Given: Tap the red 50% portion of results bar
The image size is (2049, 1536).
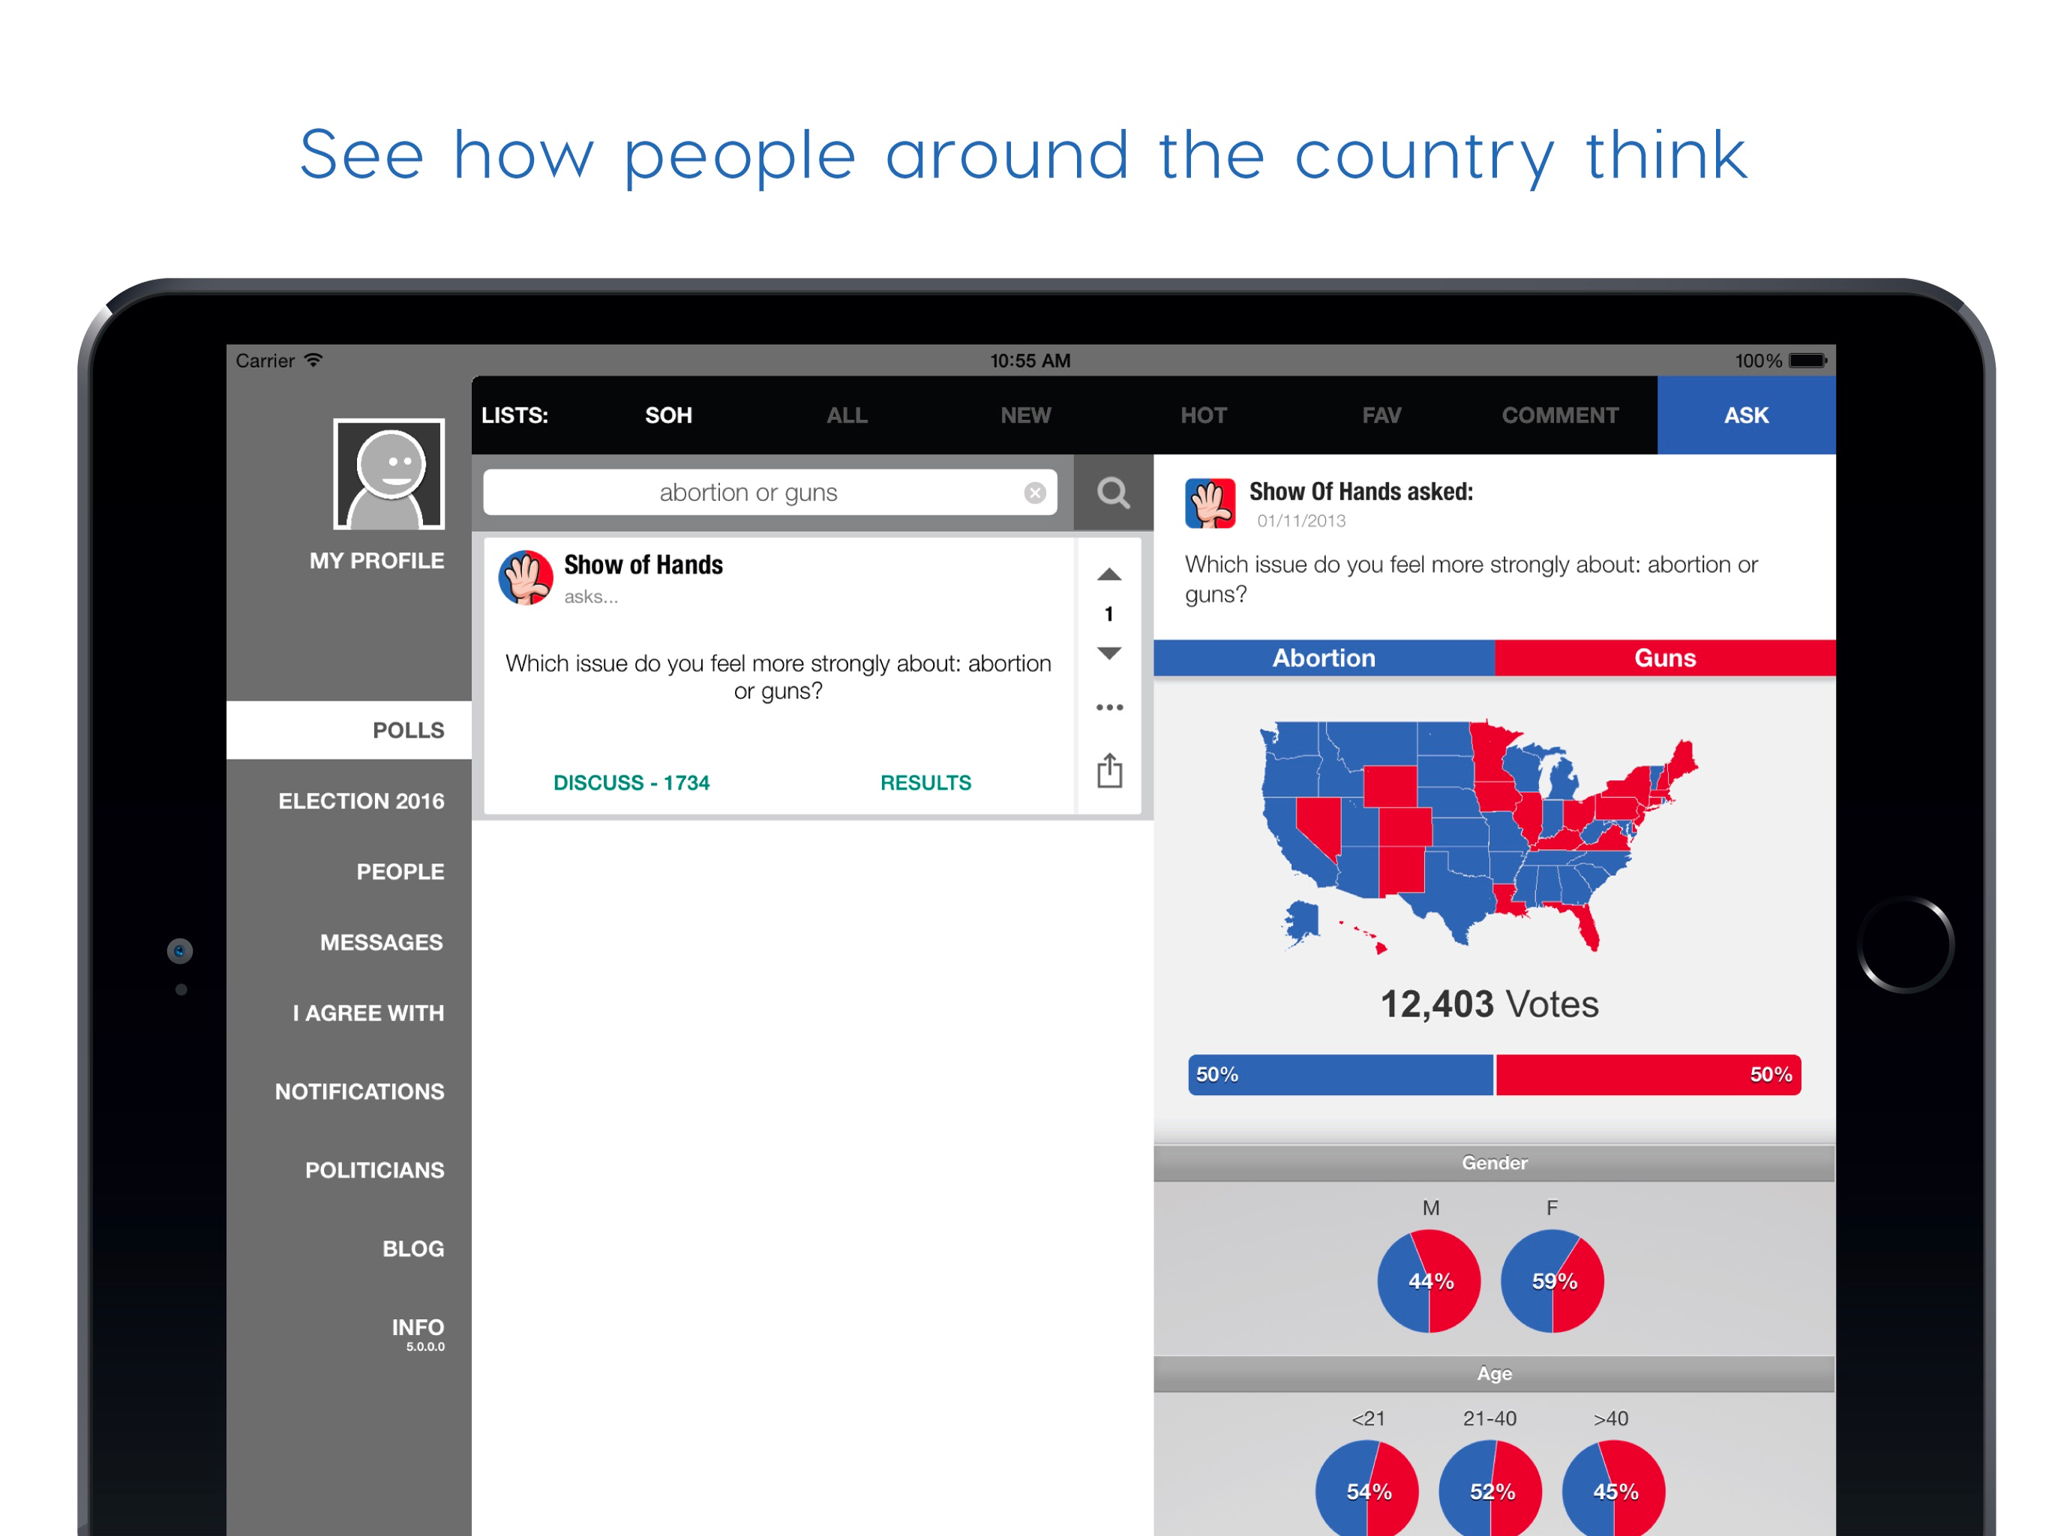Looking at the screenshot, I should [1648, 1075].
